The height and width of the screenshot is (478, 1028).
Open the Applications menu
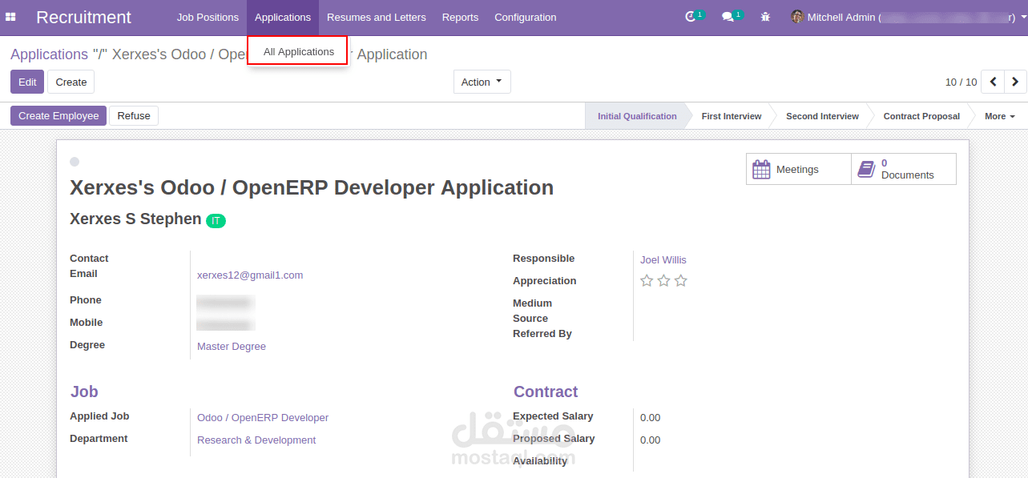pos(283,17)
